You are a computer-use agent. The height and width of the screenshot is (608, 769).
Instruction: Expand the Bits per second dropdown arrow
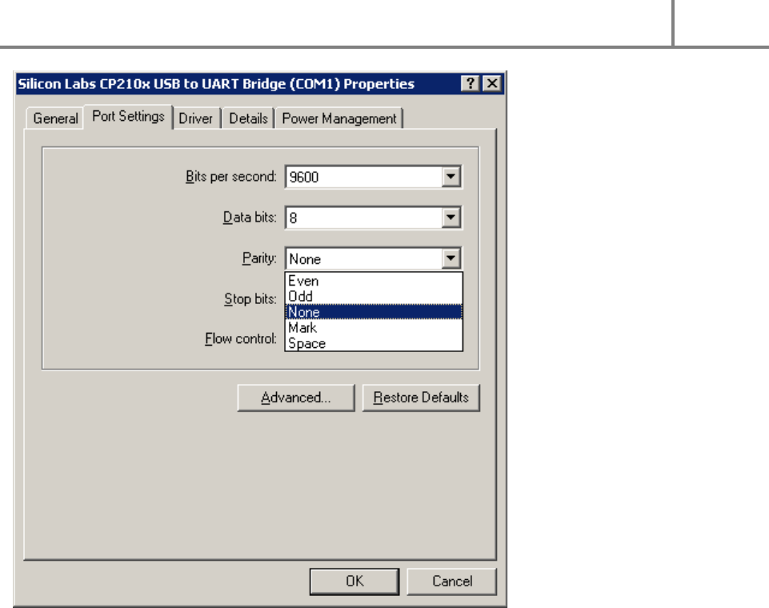pyautogui.click(x=451, y=177)
